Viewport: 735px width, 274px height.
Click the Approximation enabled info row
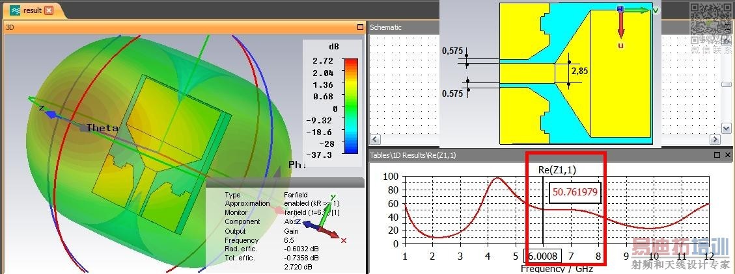pos(281,203)
